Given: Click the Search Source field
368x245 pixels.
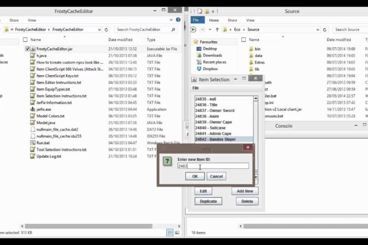Looking at the screenshot, I should point(350,30).
